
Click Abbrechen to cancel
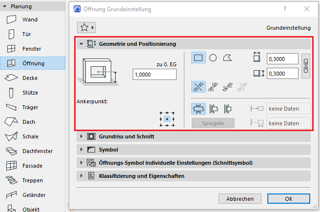coord(240,199)
